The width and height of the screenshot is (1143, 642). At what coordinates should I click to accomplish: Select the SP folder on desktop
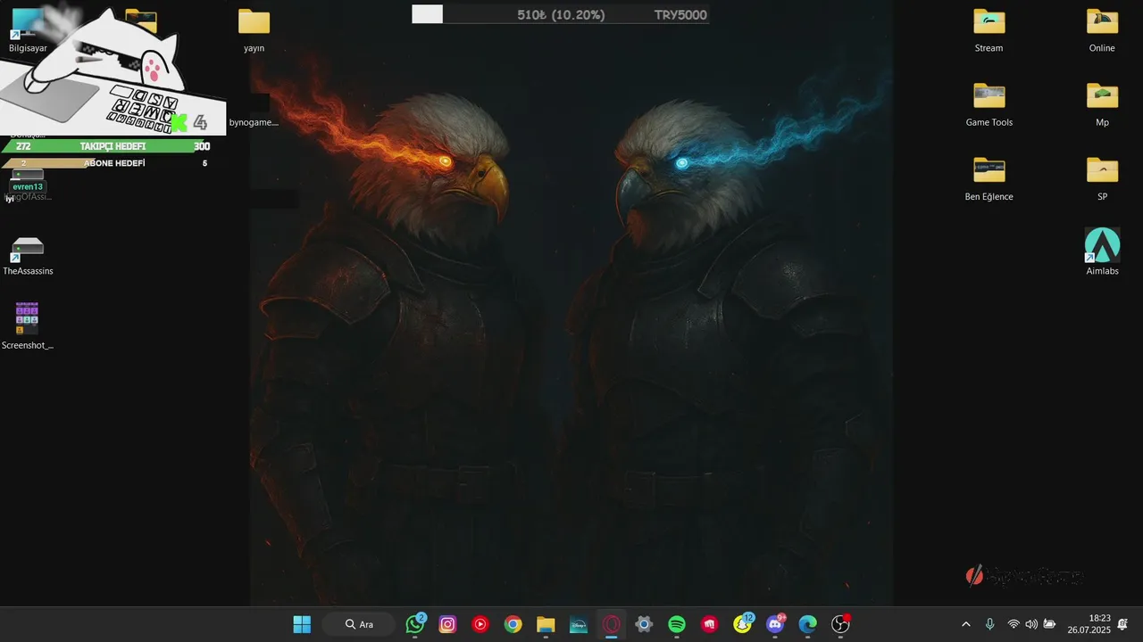[x=1102, y=178]
